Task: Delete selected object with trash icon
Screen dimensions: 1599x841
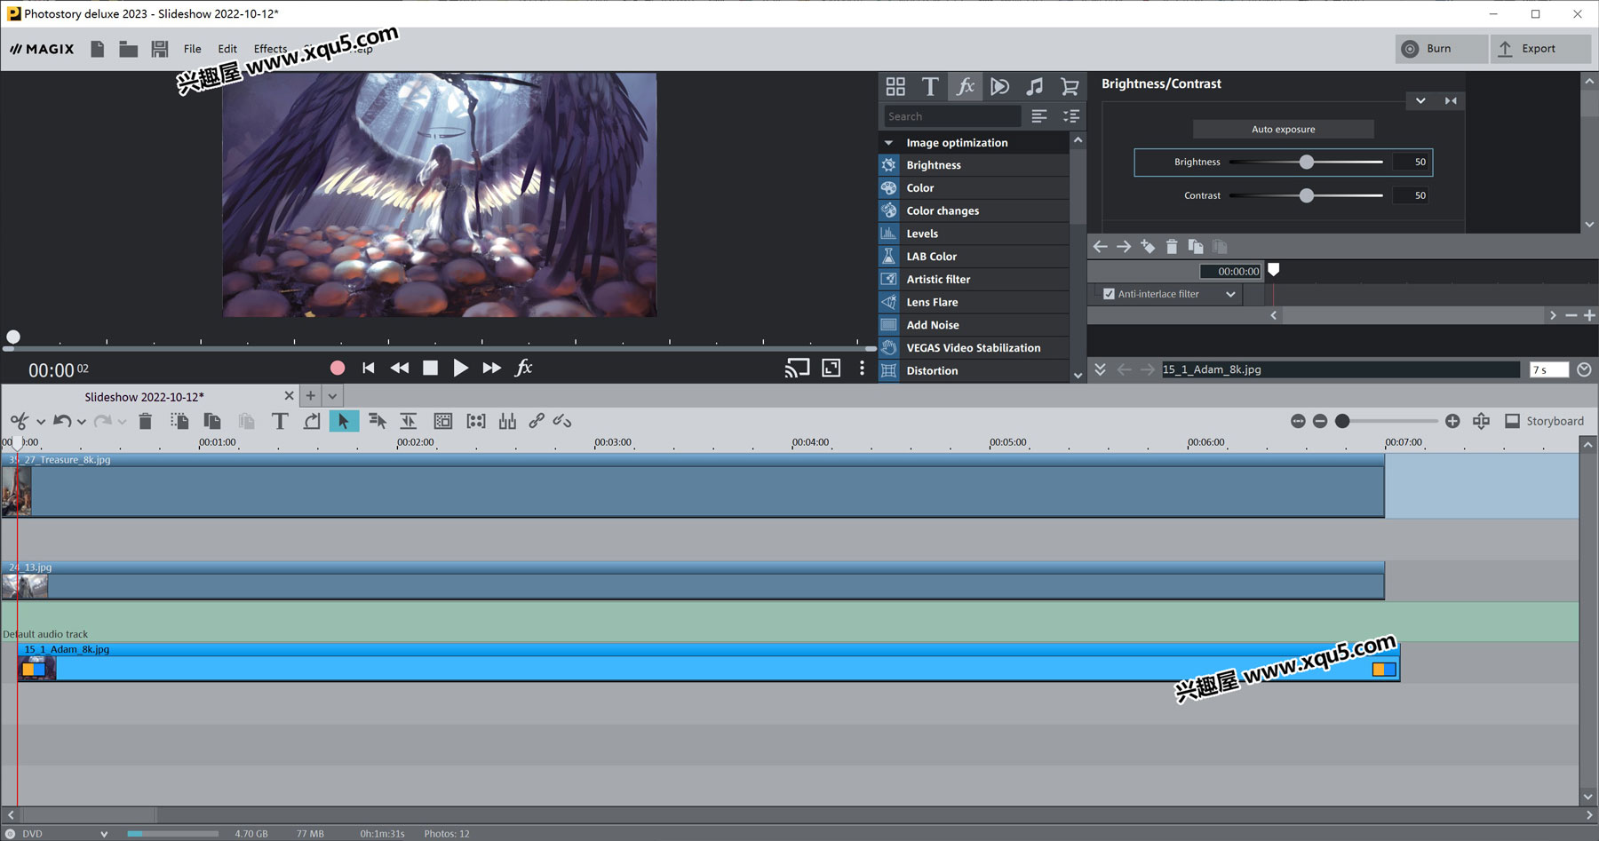Action: (x=146, y=421)
